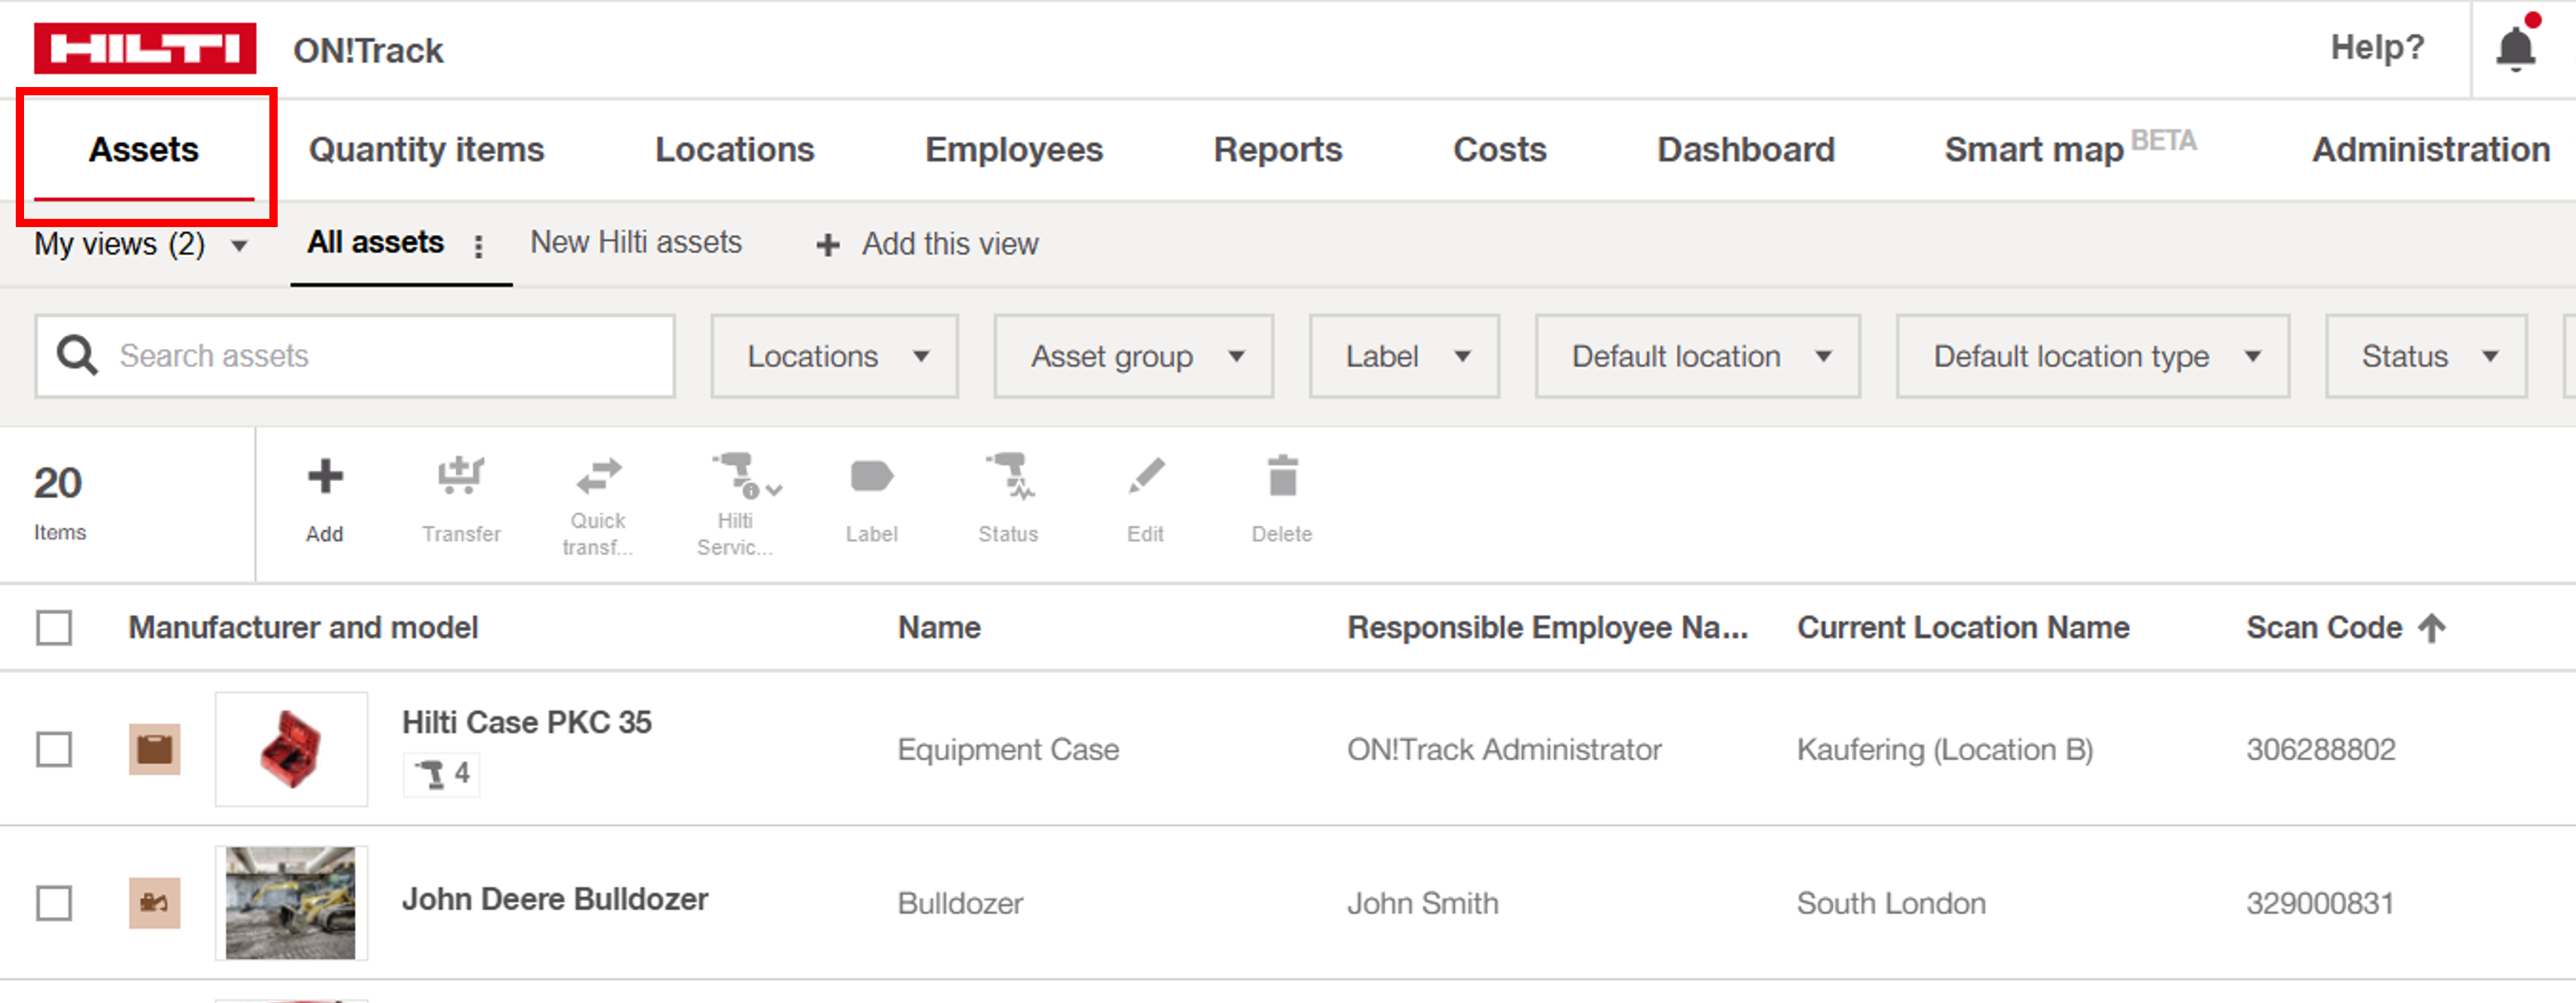
Task: Click the tool count badge under Hilti Case PKC 35
Action: point(442,774)
